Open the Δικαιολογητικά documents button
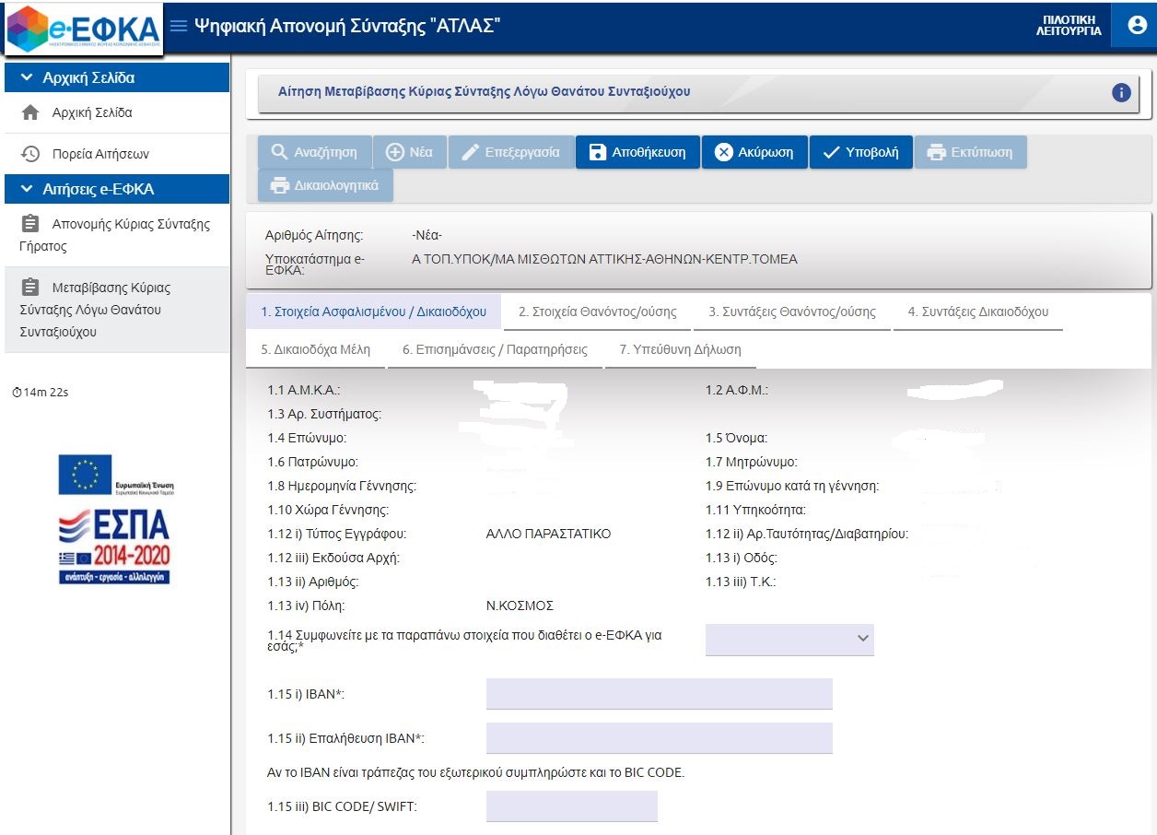Screen dimensions: 1157x835 (x=325, y=185)
